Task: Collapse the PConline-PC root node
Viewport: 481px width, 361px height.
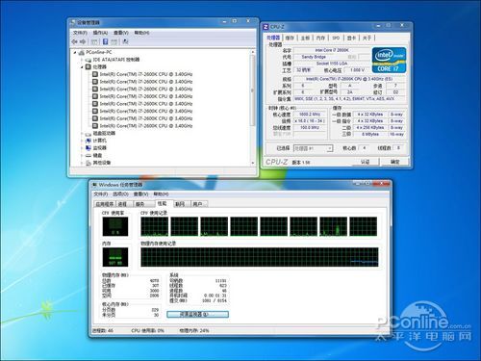Action: 75,52
